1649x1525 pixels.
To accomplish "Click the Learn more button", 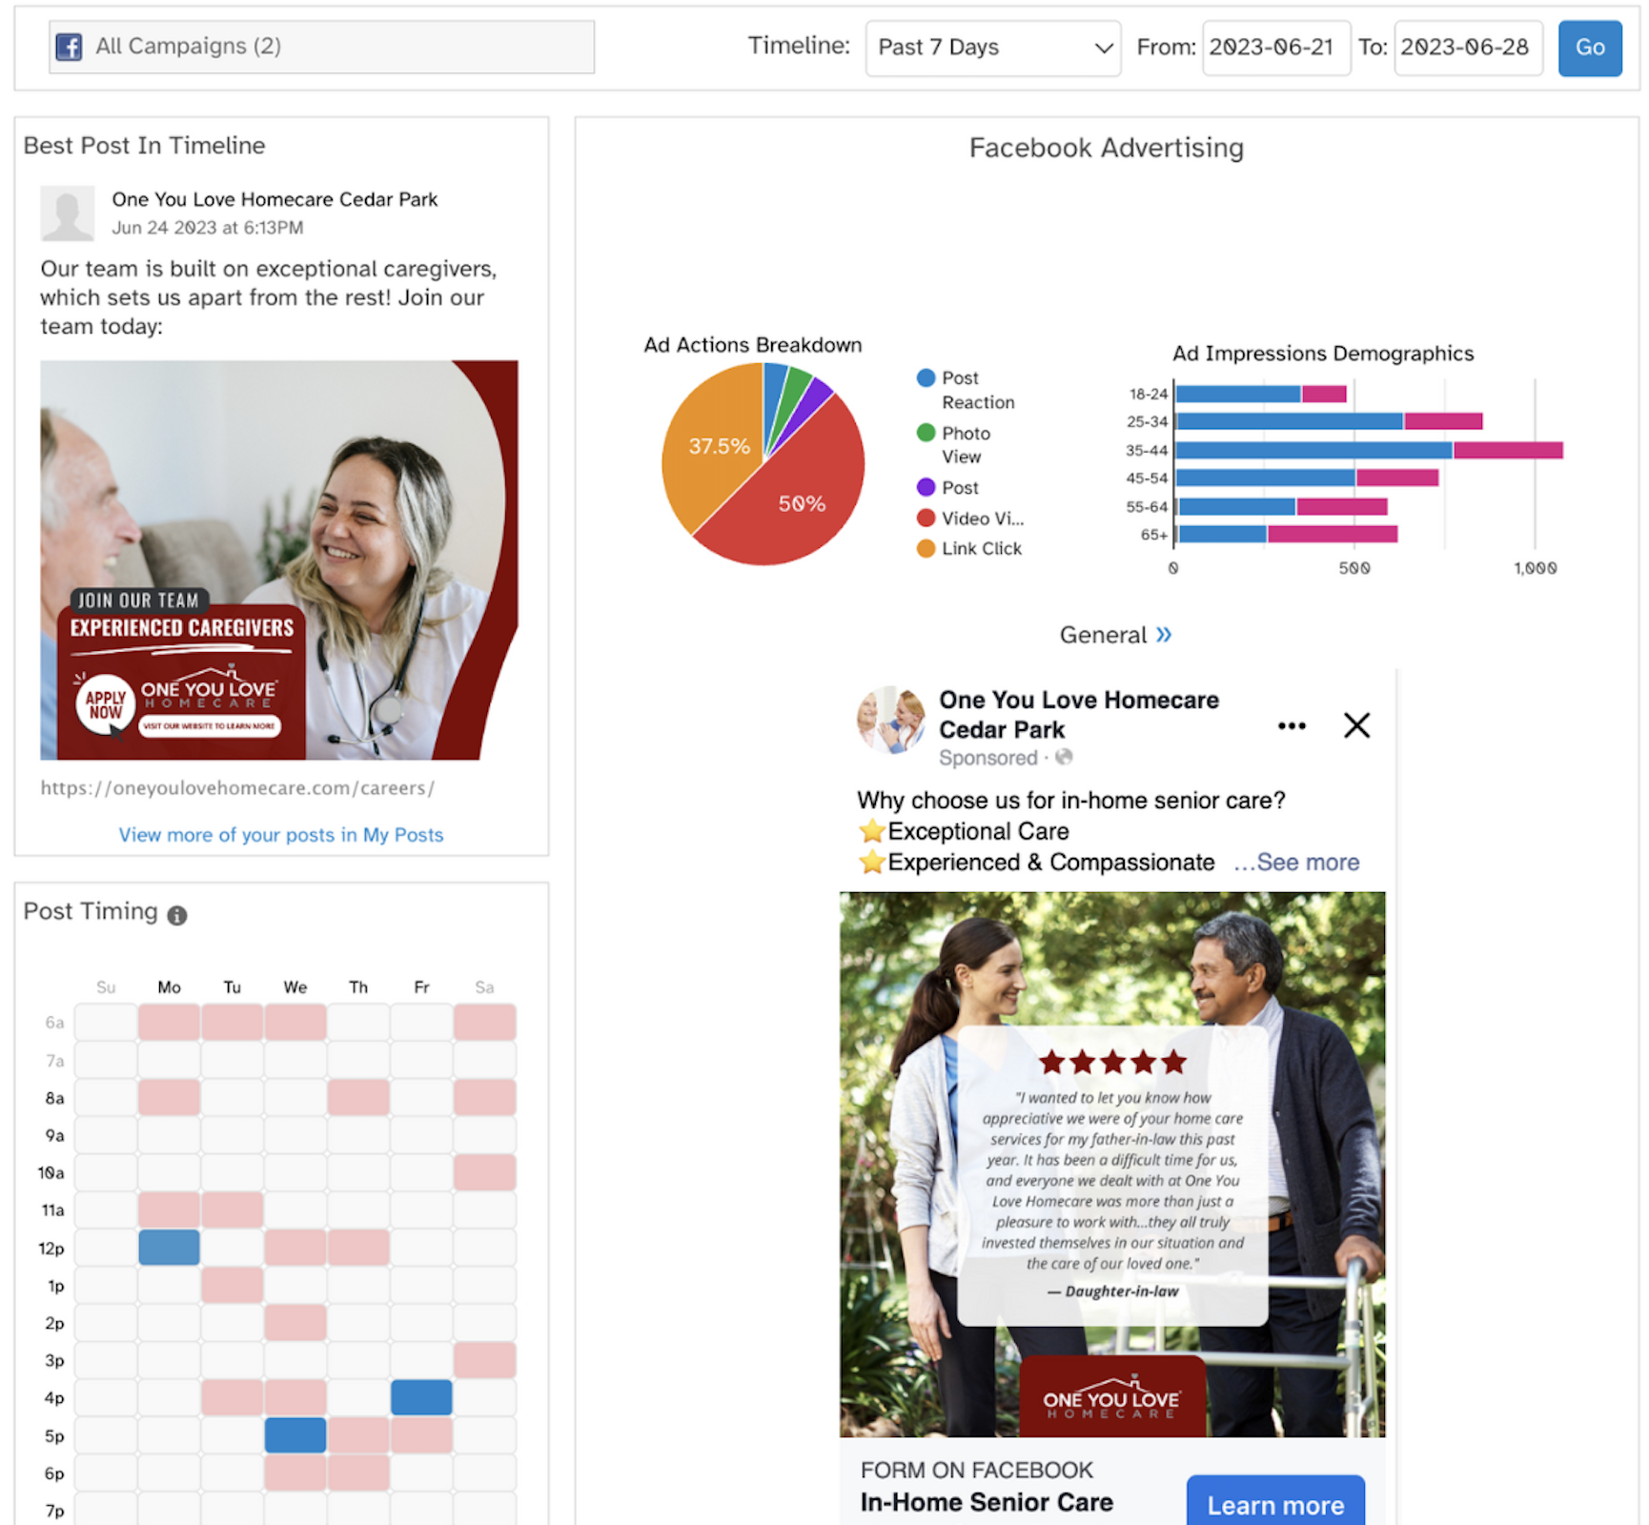I will (x=1275, y=1503).
